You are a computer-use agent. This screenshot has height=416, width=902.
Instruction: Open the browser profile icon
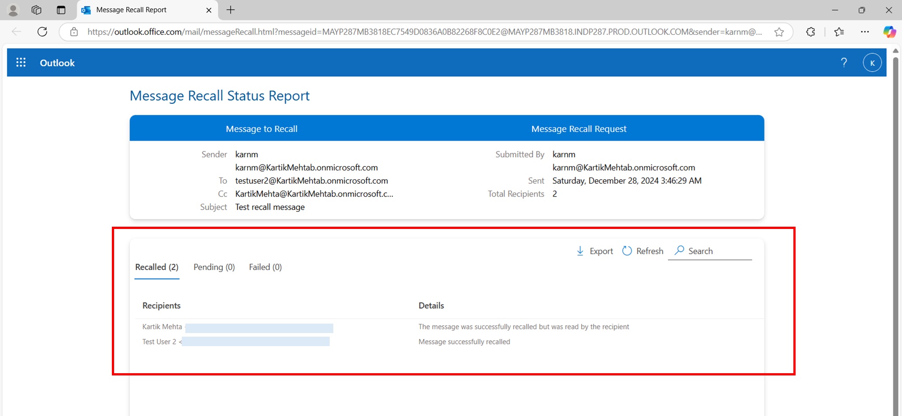coord(13,10)
